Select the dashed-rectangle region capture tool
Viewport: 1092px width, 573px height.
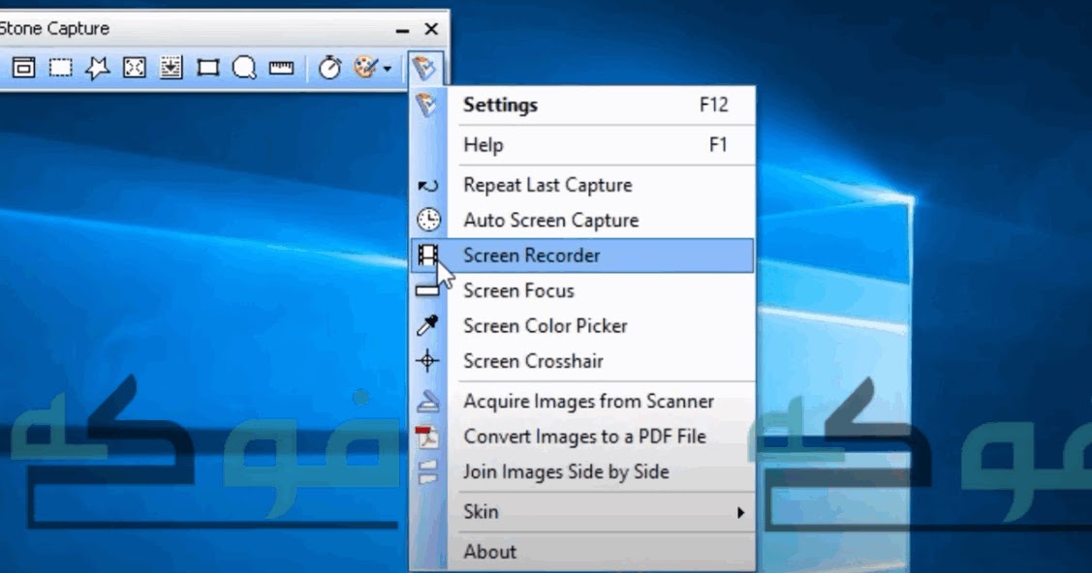[x=61, y=68]
